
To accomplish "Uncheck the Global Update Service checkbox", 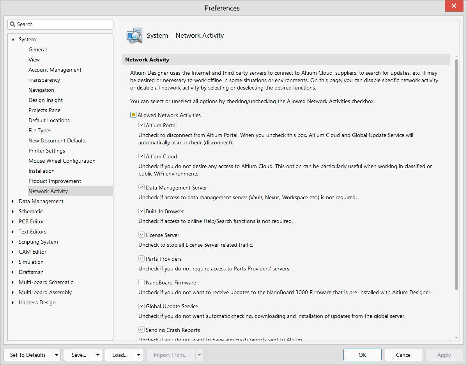I will click(142, 306).
